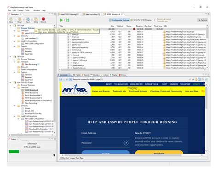Viewport: 218px width, 172px height.
Task: Open the dropdown arrow beside the play button
Action: (x=64, y=20)
